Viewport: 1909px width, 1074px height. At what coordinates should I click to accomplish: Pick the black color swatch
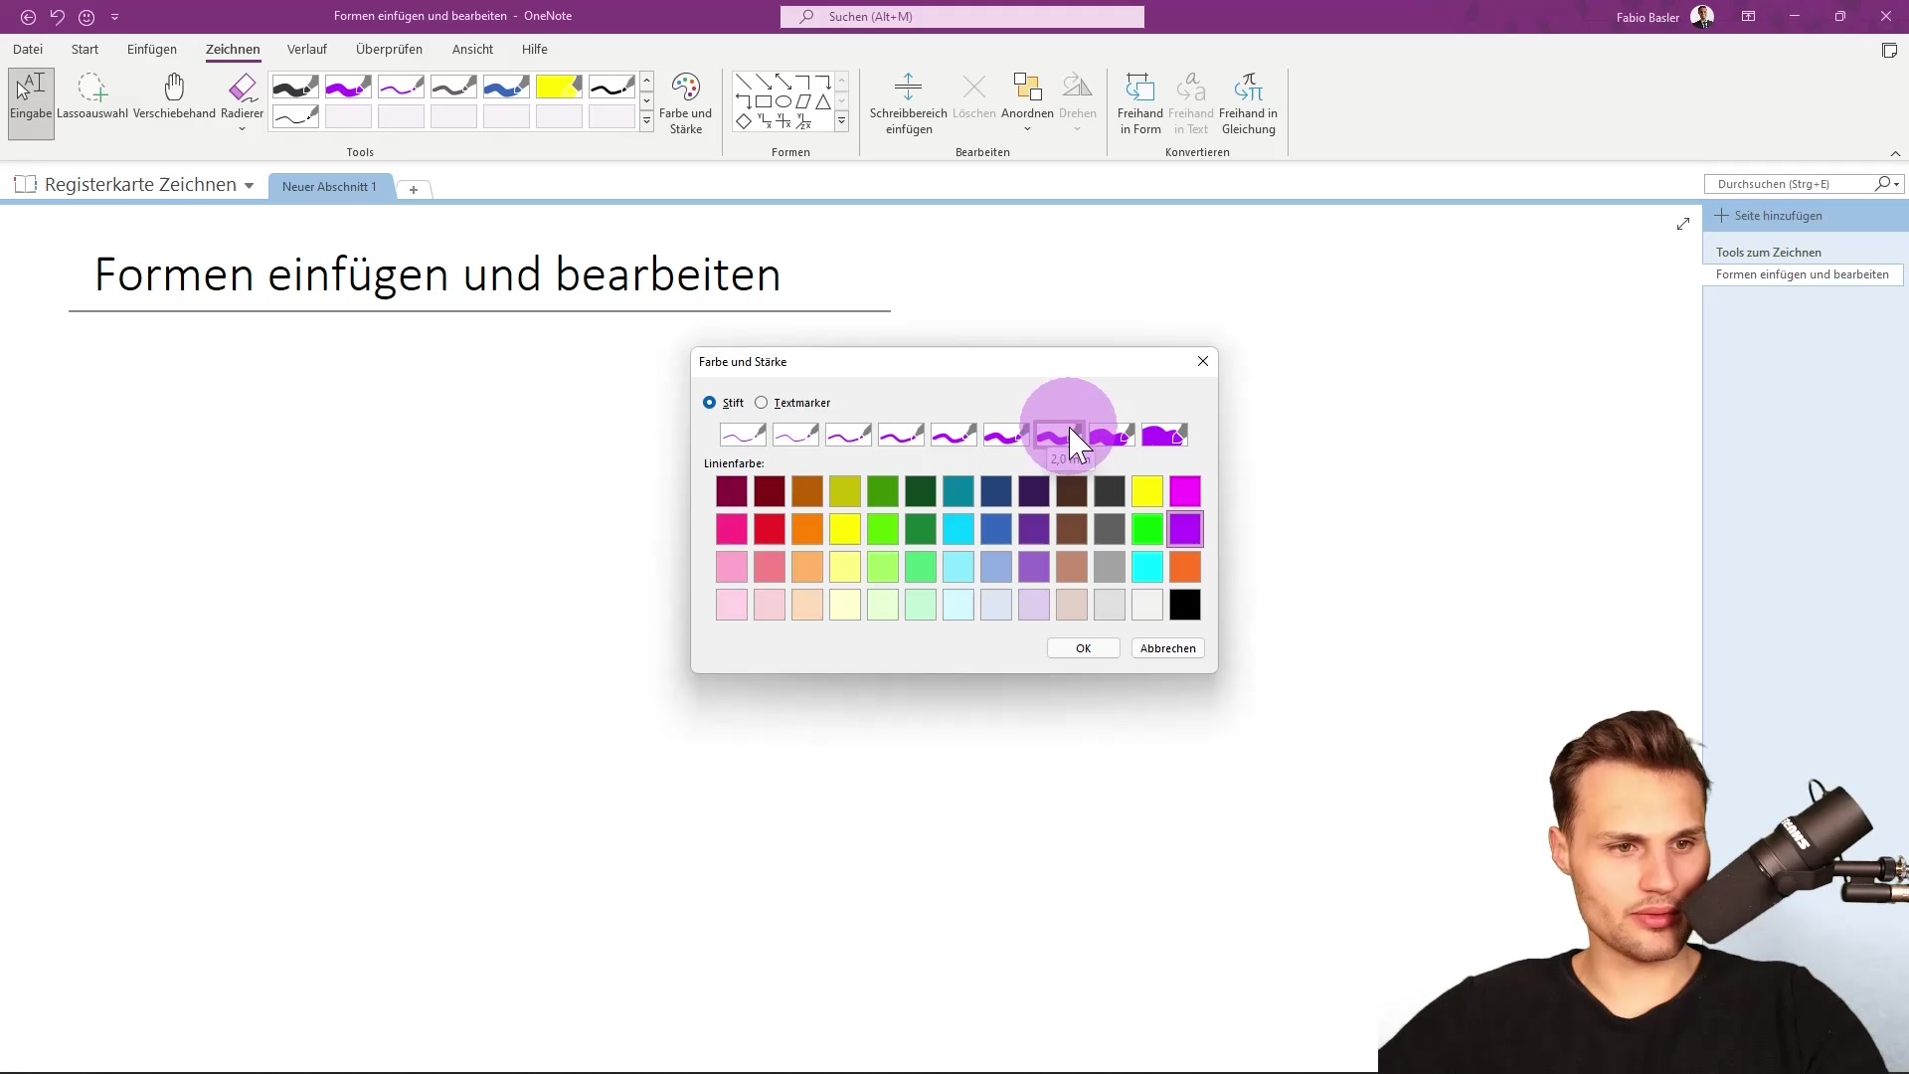point(1184,605)
